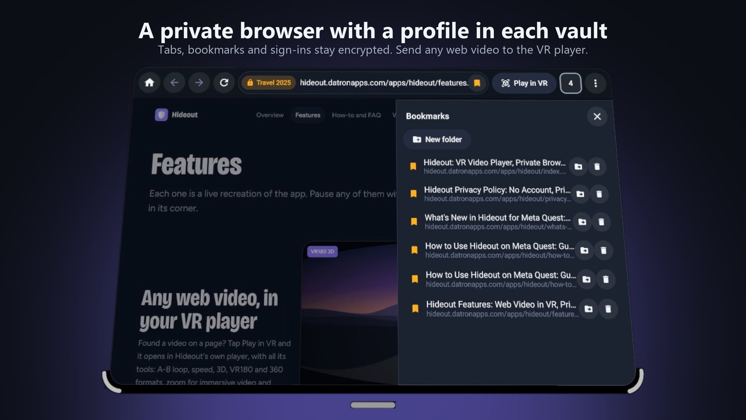Open the 'Hideout: VR Video Player, Private Brow...' bookmark
This screenshot has width=746, height=420.
click(488, 166)
